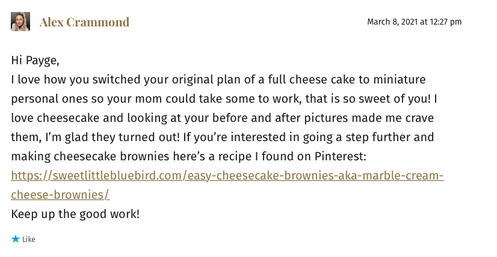
Task: Click 'Alex' first name in the heading
Action: [52, 22]
